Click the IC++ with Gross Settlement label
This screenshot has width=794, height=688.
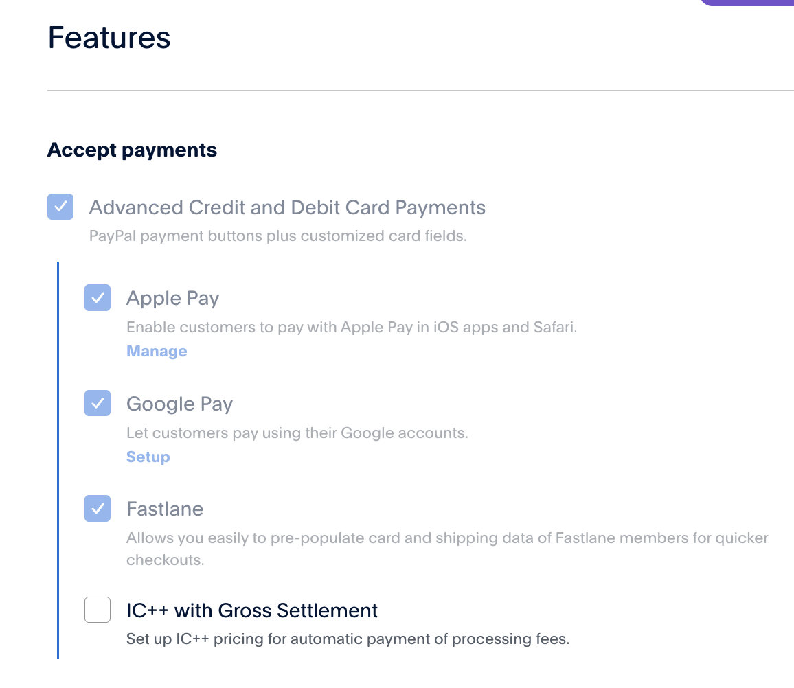pyautogui.click(x=252, y=610)
